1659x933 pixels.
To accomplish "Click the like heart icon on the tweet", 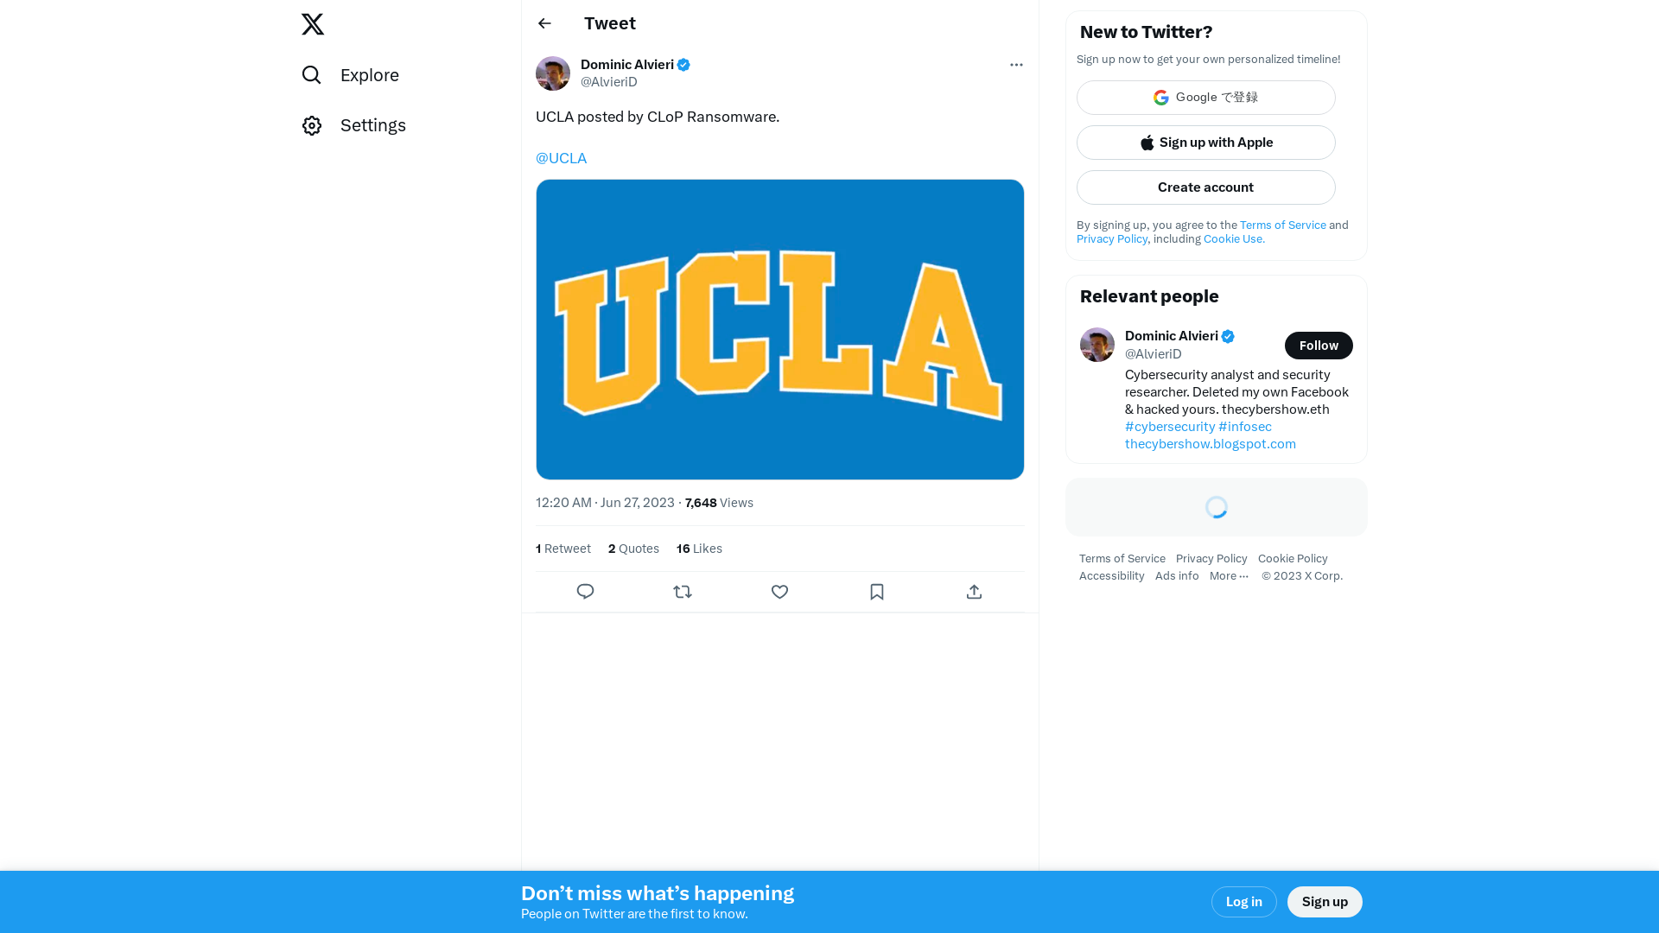I will point(779,591).
